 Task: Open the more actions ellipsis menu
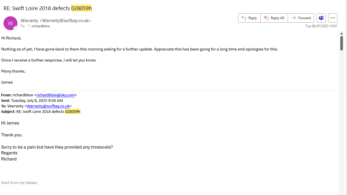(333, 18)
